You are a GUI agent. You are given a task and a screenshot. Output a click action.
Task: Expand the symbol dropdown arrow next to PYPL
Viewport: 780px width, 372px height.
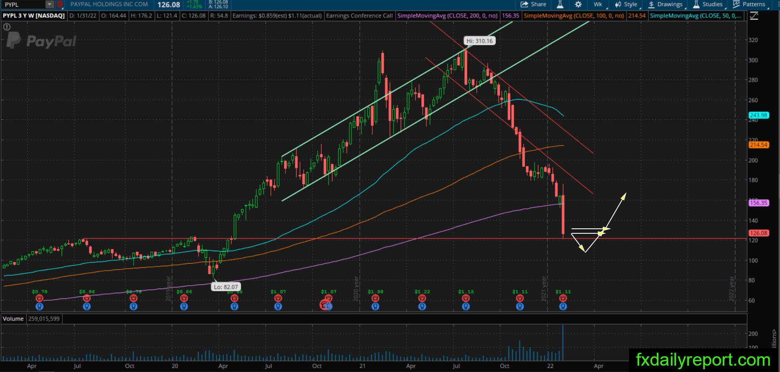pyautogui.click(x=50, y=5)
